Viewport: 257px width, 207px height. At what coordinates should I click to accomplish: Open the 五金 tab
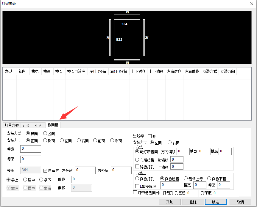click(27, 125)
